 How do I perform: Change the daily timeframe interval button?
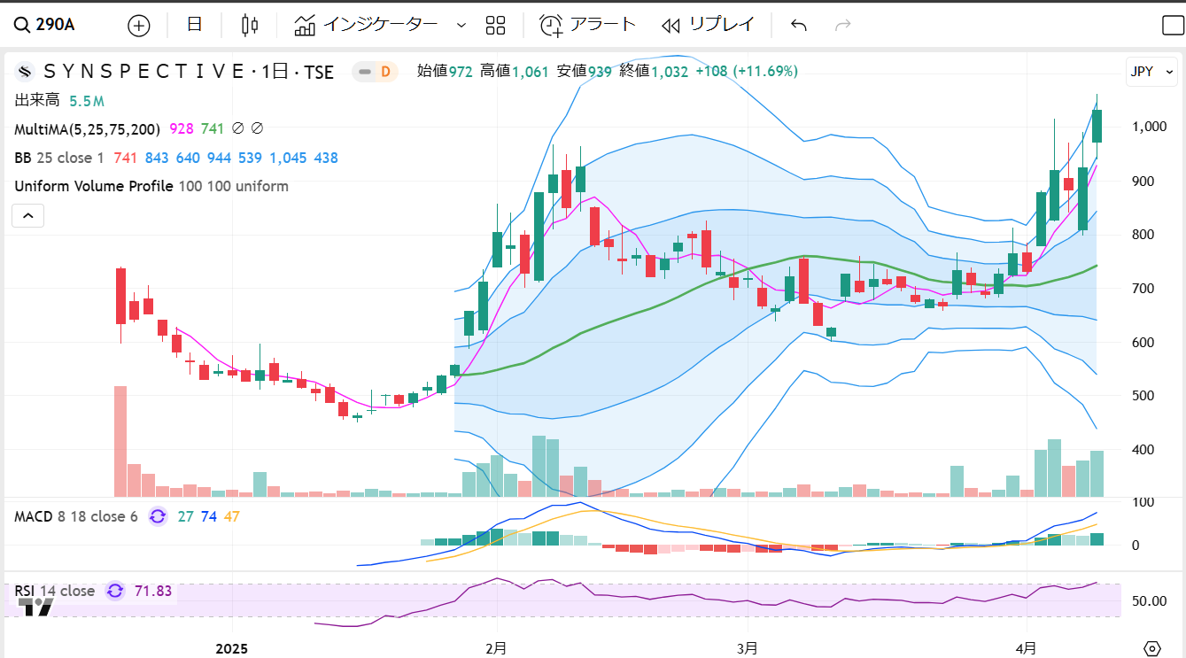click(x=195, y=25)
